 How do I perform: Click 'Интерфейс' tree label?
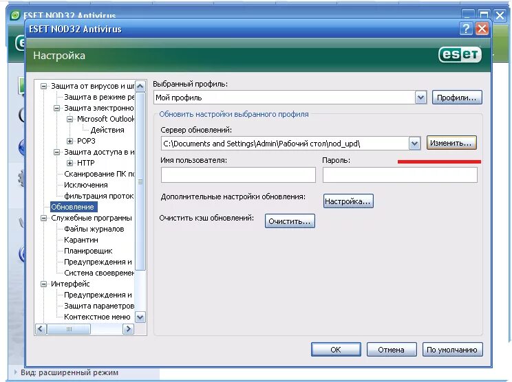70,284
